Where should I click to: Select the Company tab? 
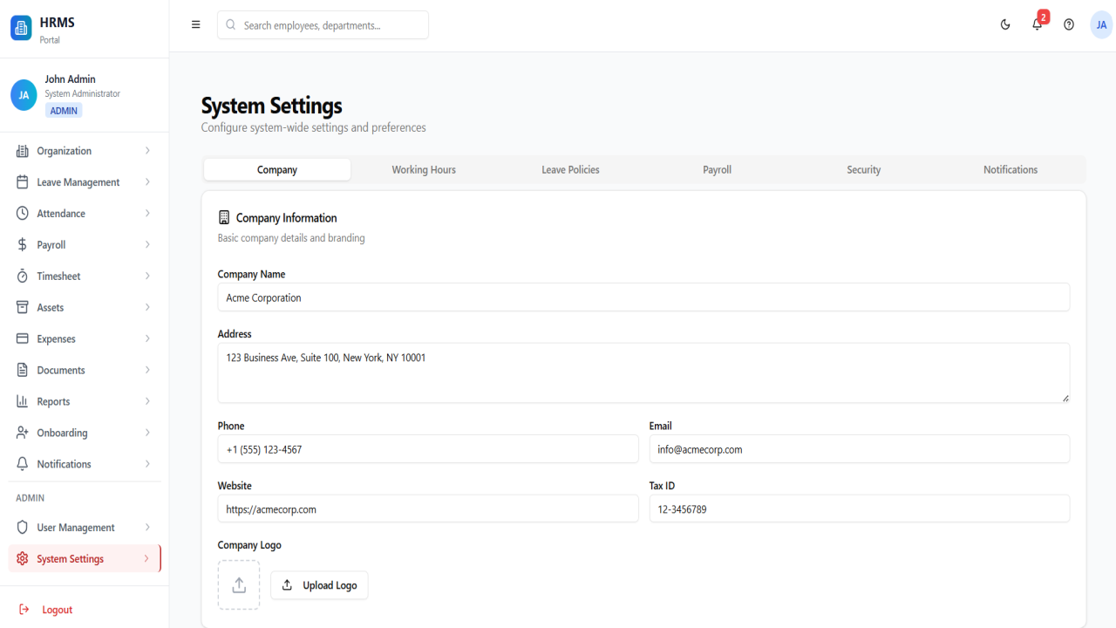pos(277,170)
